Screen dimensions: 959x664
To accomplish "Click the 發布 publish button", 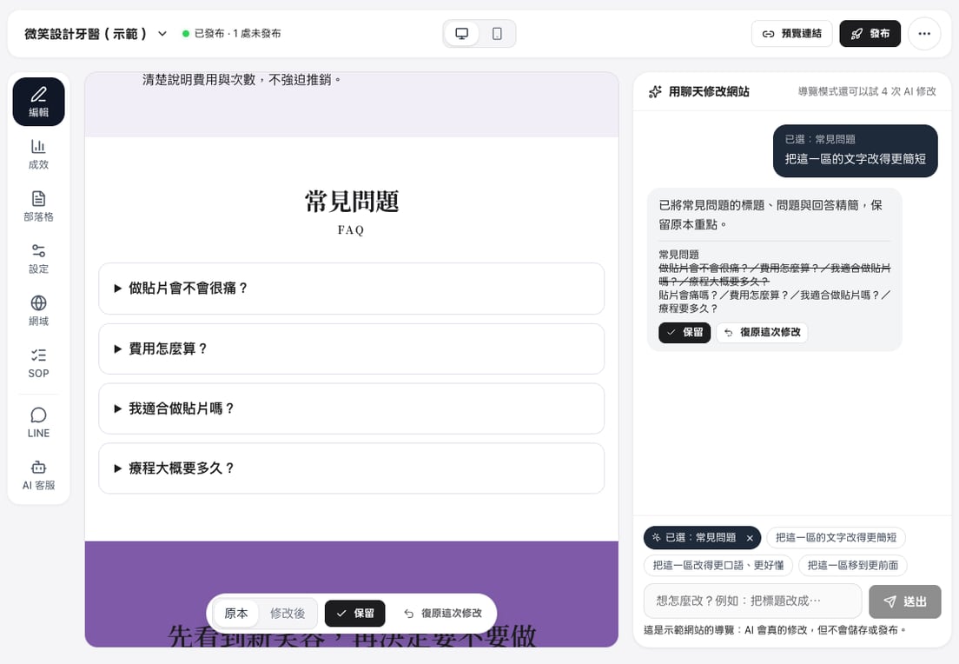I will [870, 34].
